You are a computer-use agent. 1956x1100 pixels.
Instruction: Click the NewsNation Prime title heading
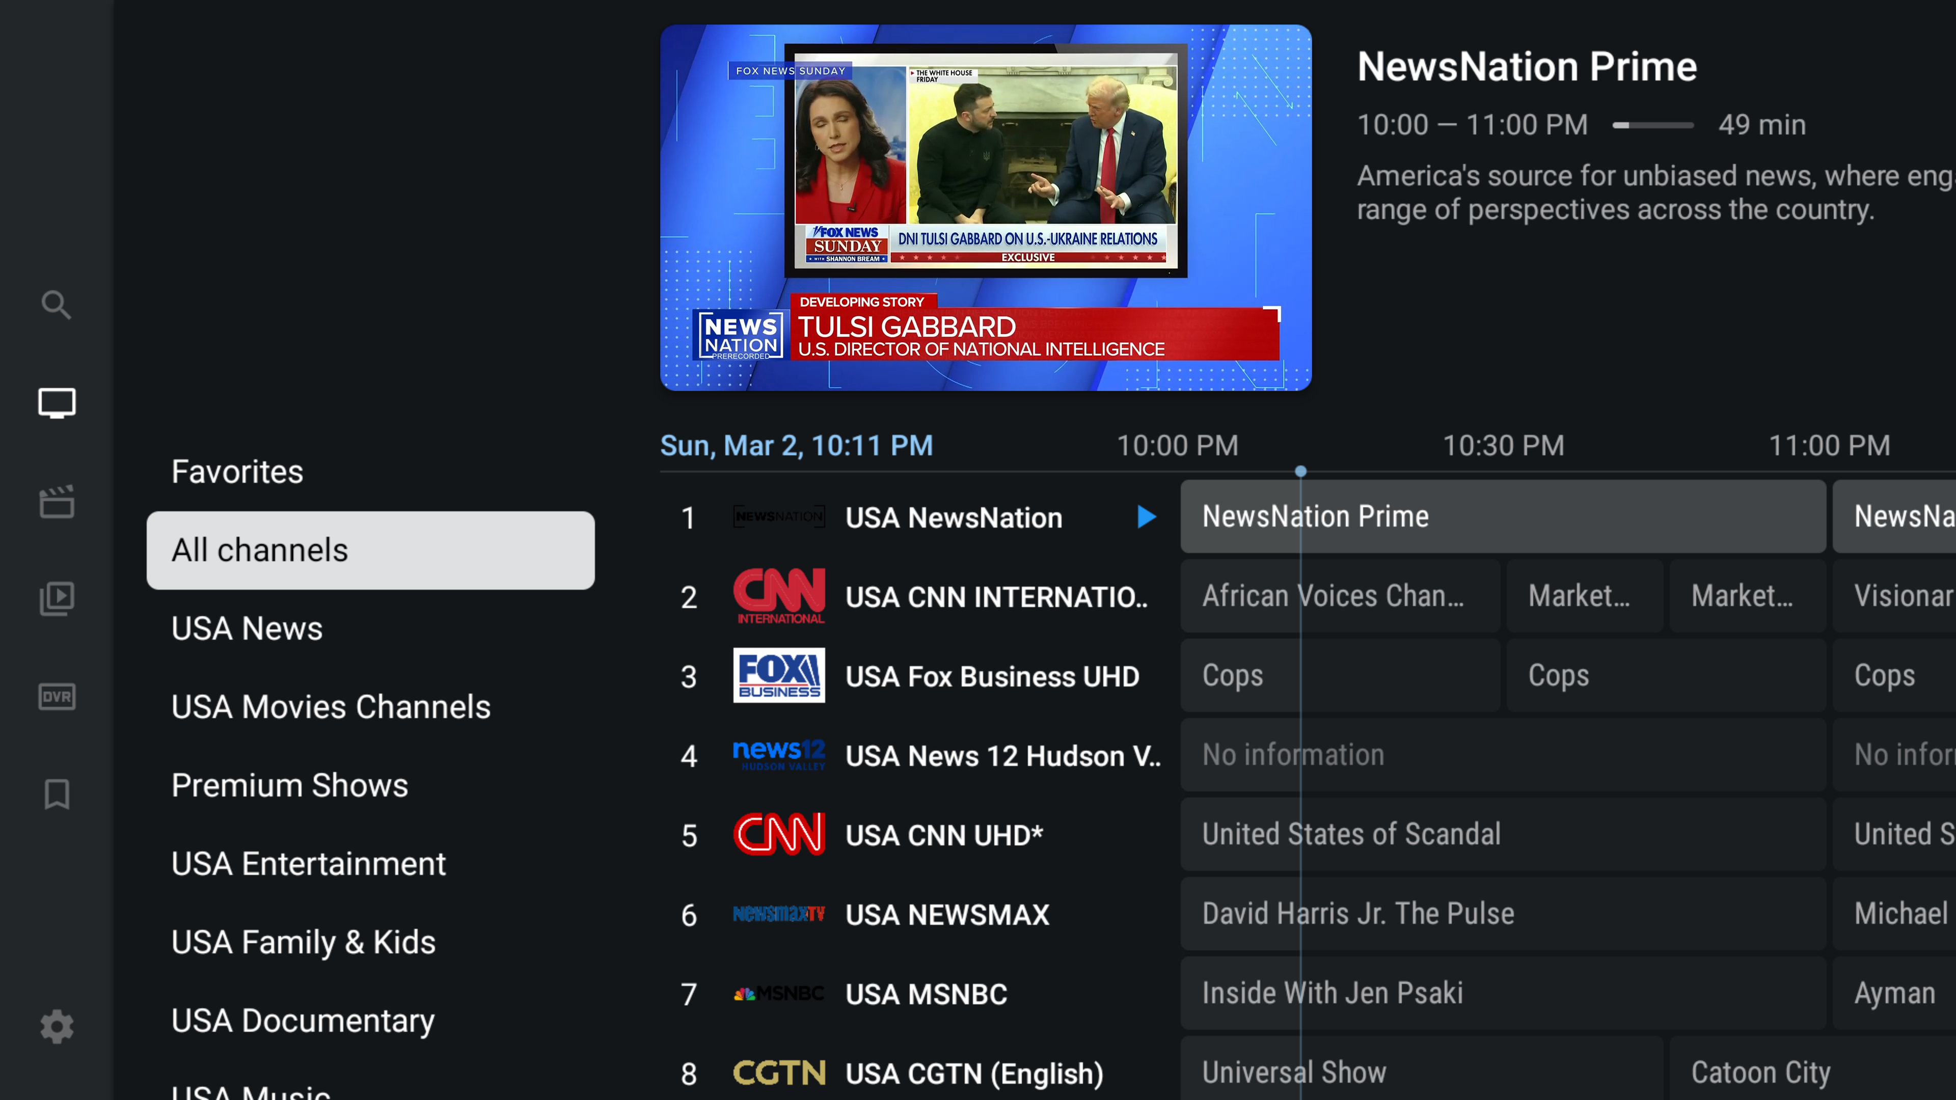point(1527,67)
